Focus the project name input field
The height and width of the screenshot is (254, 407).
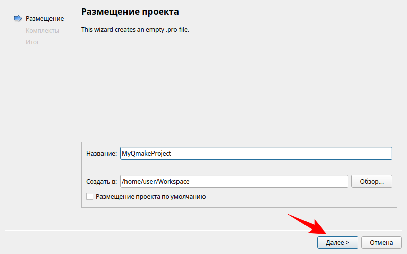pos(281,154)
